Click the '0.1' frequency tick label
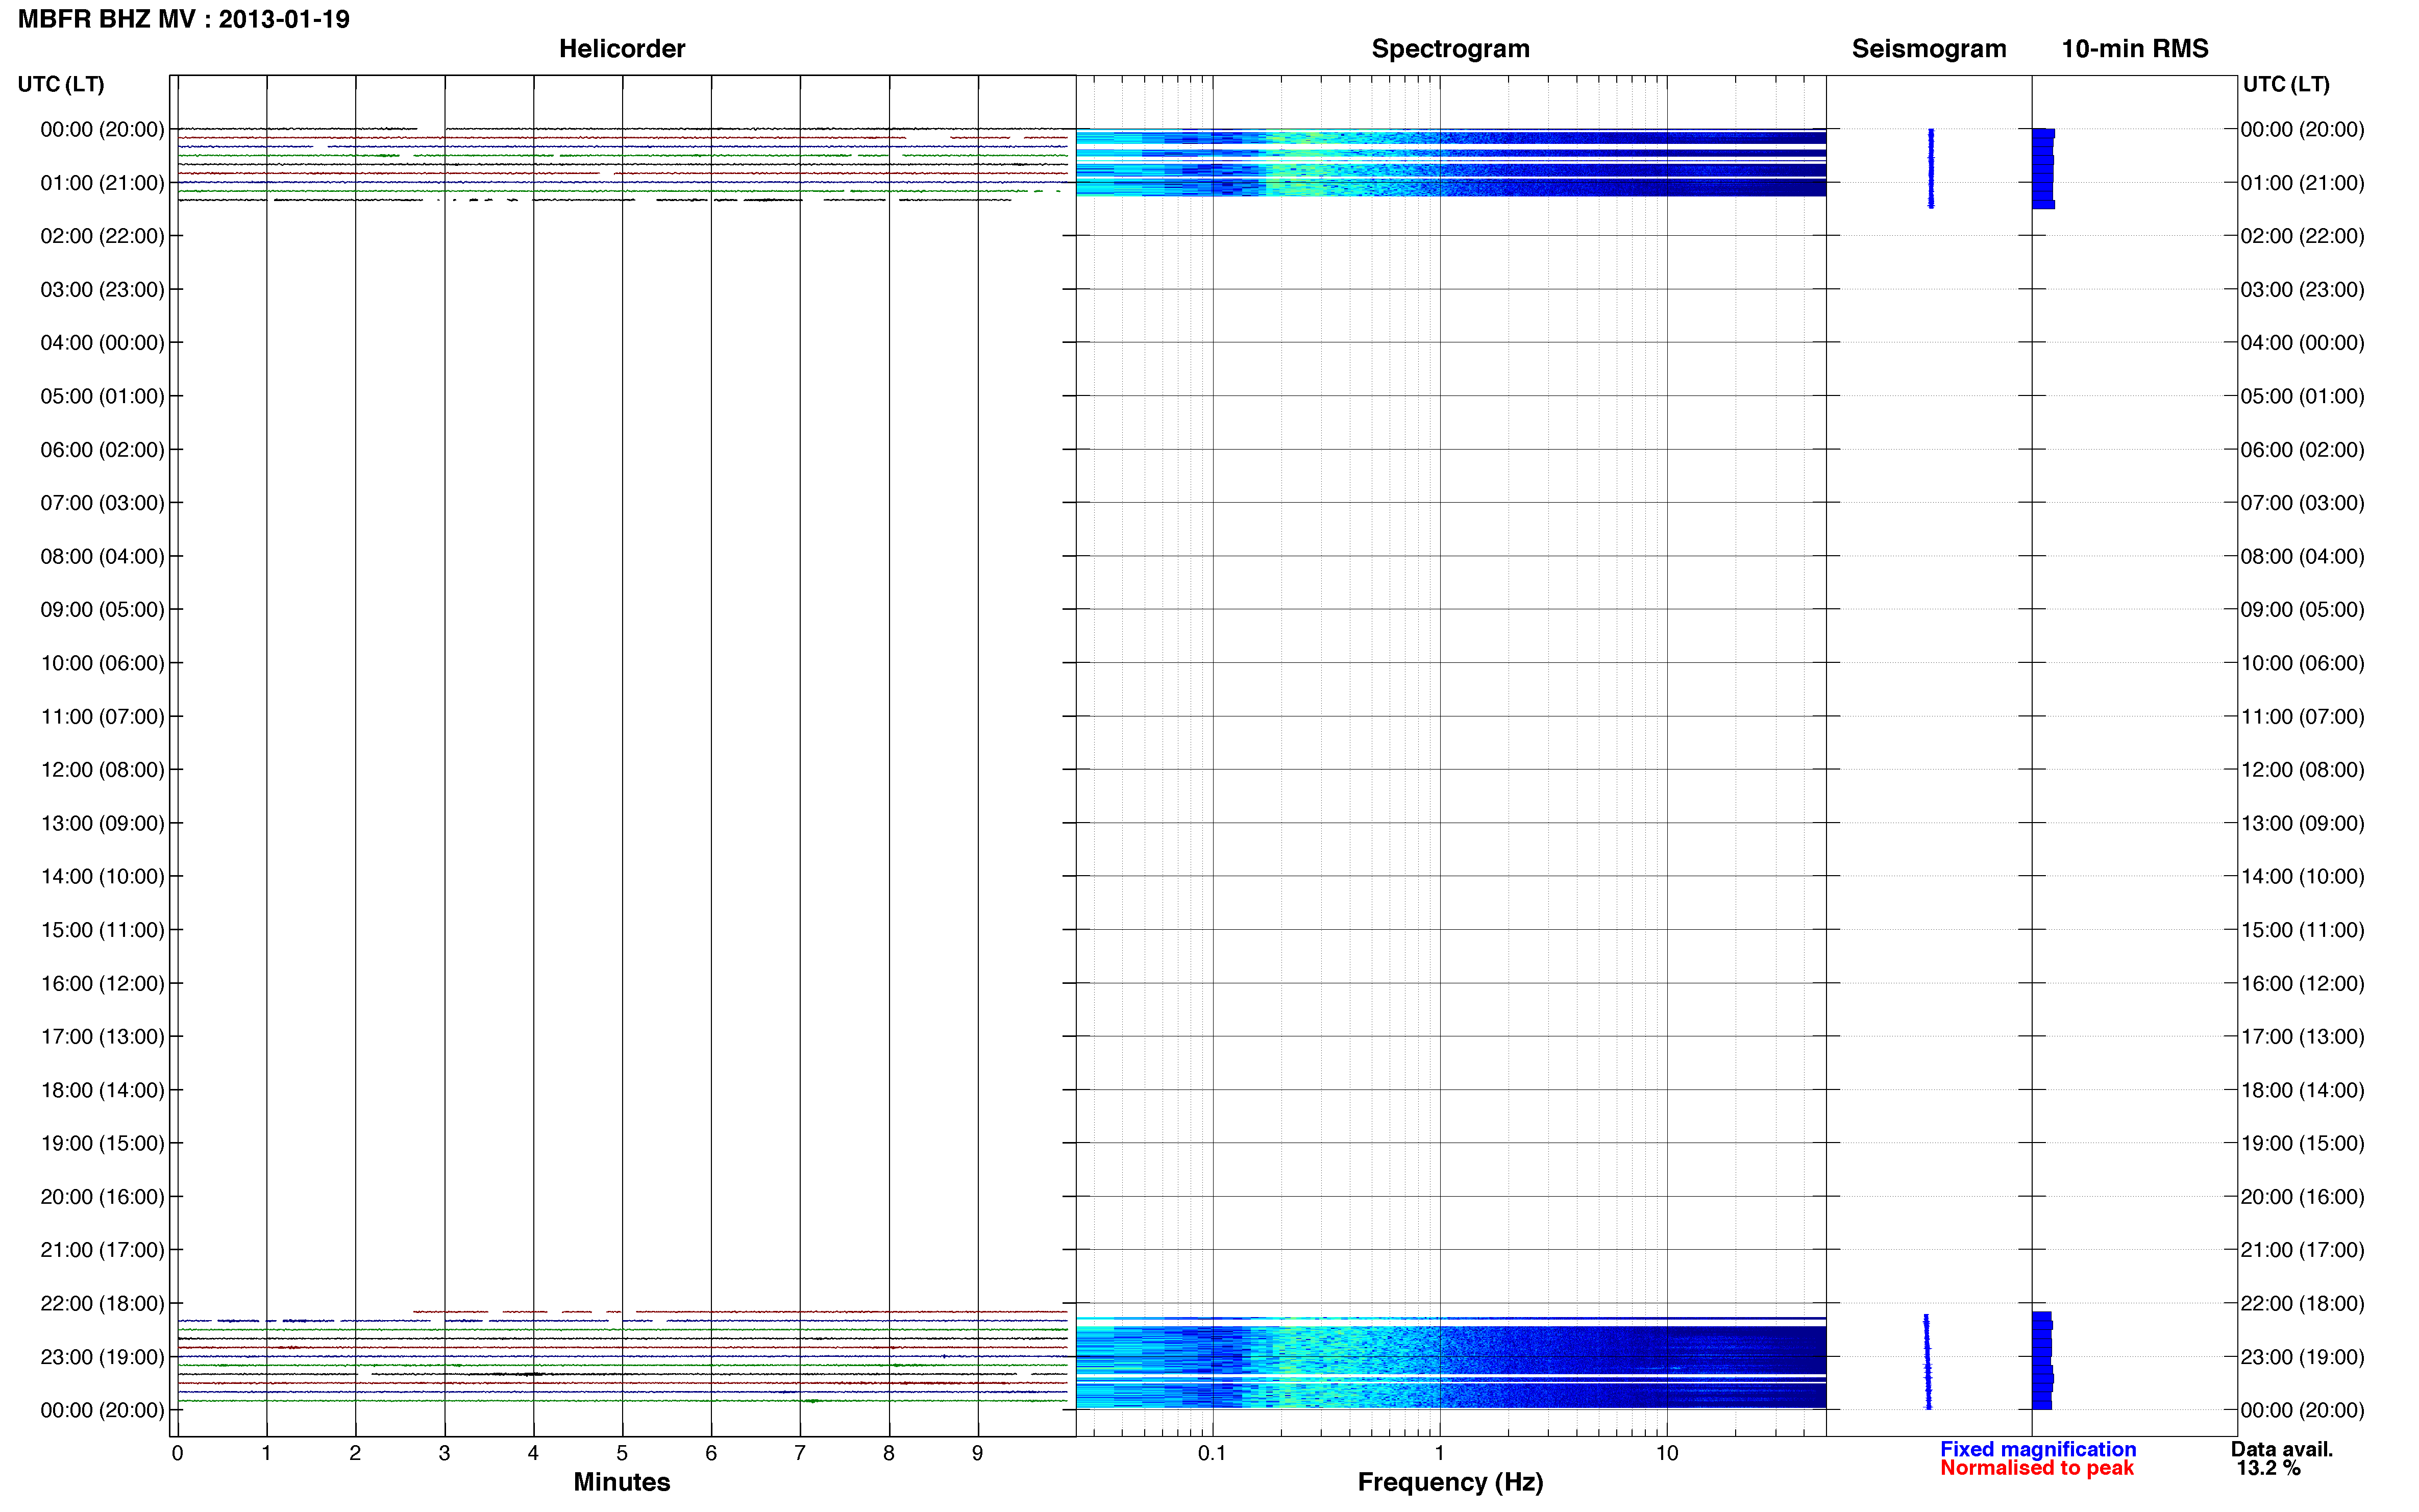Image resolution: width=2419 pixels, height=1512 pixels. 1212,1453
